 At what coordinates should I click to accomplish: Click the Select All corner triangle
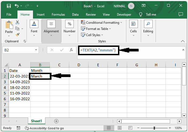pos(6,65)
